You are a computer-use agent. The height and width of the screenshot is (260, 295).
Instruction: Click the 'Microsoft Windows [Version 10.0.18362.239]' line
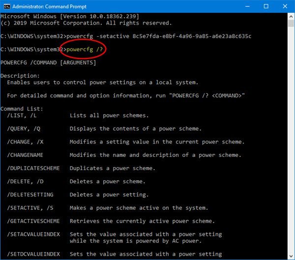point(70,17)
